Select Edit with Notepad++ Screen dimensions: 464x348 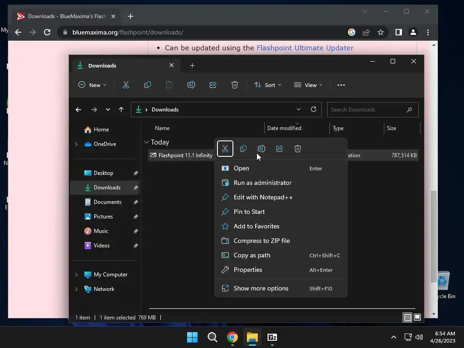pyautogui.click(x=281, y=198)
